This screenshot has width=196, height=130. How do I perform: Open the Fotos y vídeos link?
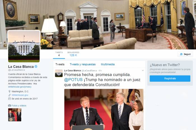19,106
